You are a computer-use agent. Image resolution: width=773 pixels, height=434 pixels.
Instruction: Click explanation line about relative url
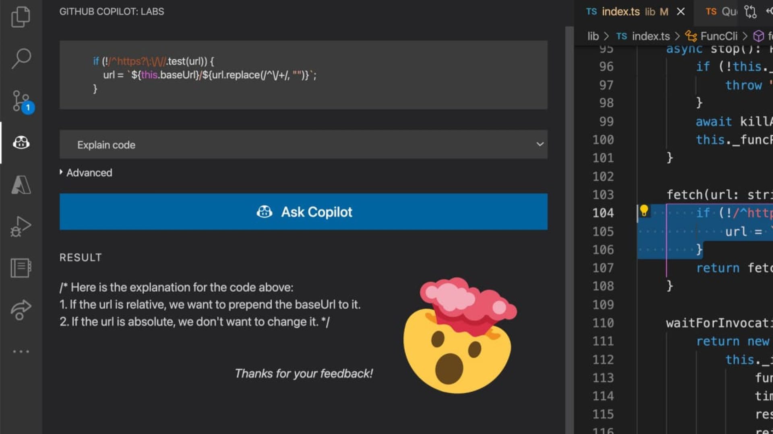point(210,305)
